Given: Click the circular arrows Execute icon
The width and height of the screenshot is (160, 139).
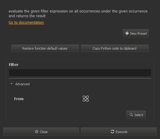Looking at the screenshot, I should pos(112,132).
